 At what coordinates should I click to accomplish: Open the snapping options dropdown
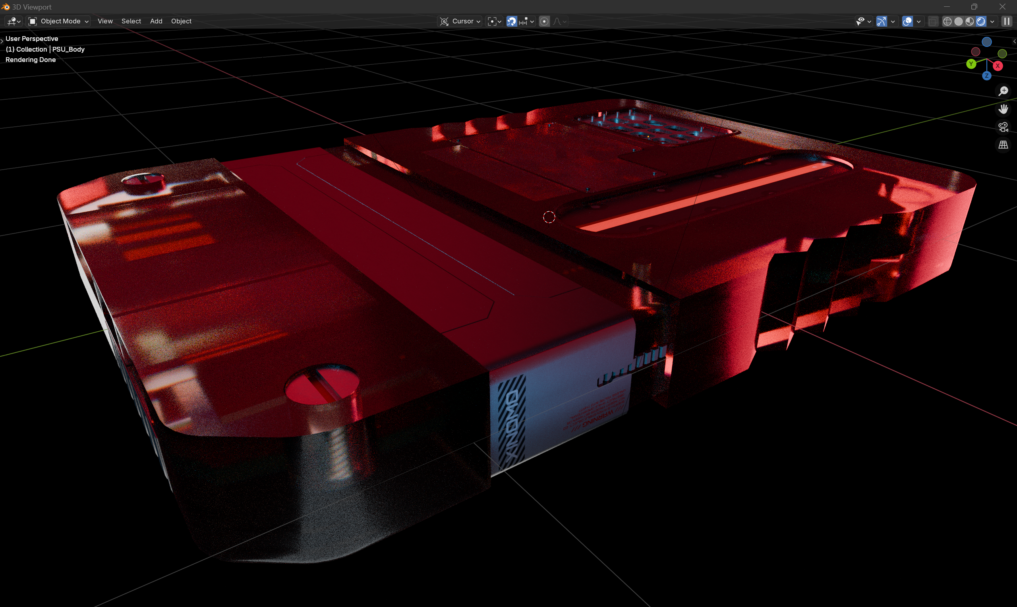pyautogui.click(x=527, y=21)
